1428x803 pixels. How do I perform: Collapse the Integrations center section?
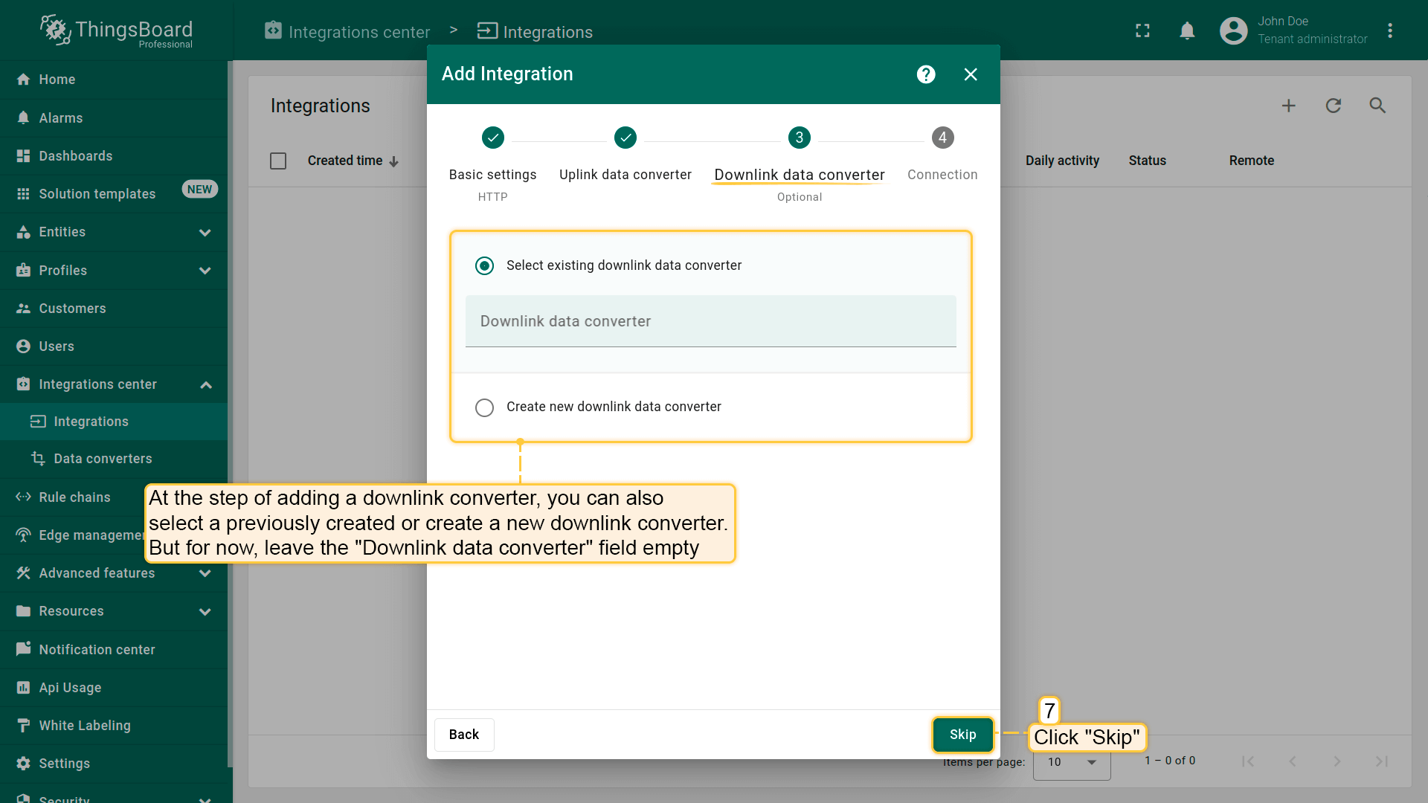click(205, 384)
